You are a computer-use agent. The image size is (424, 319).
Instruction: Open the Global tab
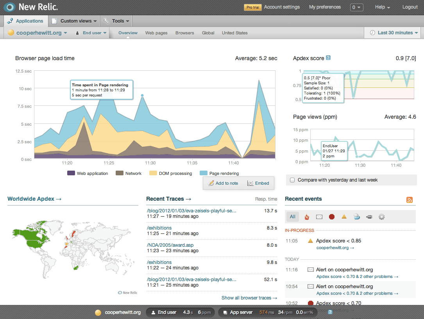tap(208, 33)
